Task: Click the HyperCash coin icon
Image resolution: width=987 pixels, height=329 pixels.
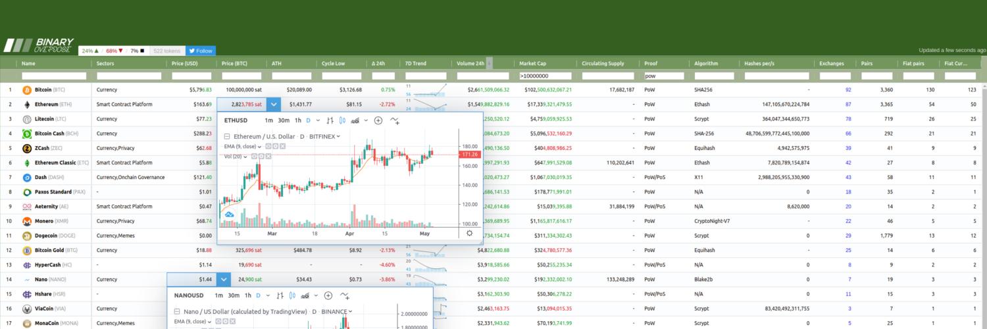Action: point(27,265)
